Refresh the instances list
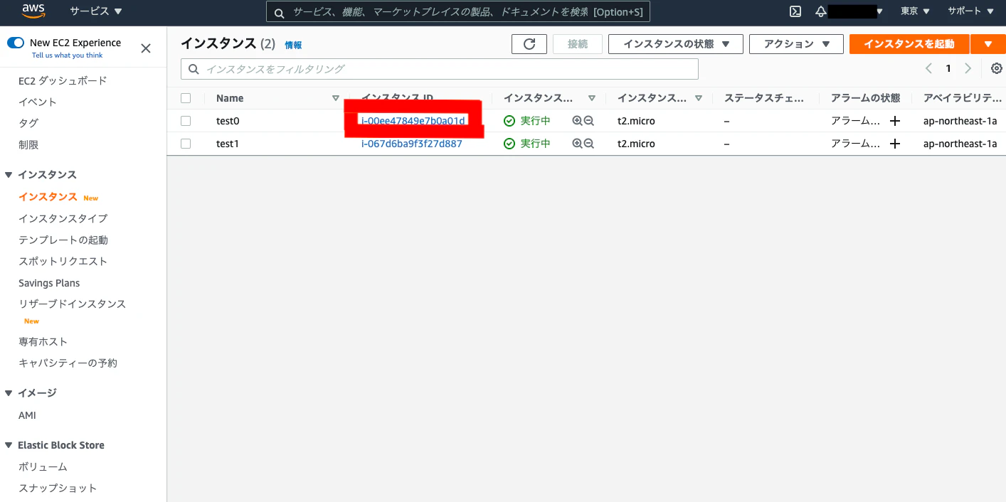The image size is (1006, 502). [529, 44]
